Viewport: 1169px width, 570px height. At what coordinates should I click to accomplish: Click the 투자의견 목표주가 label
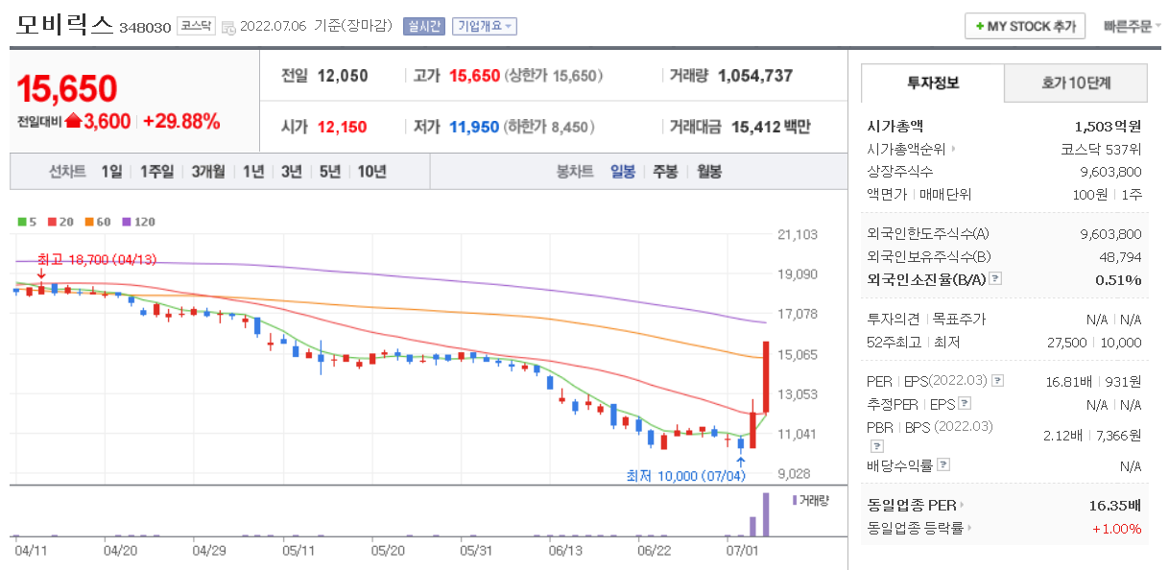pos(926,320)
